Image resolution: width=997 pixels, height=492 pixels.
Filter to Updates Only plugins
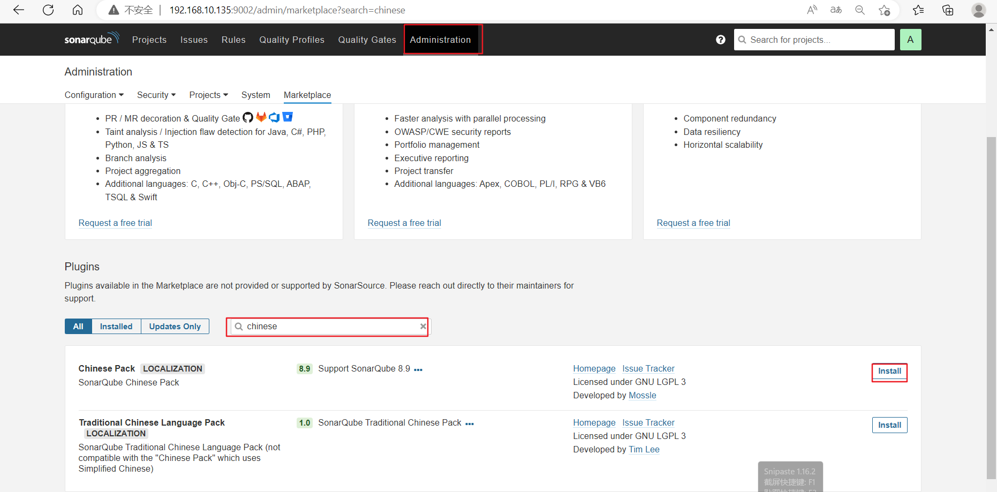tap(175, 327)
